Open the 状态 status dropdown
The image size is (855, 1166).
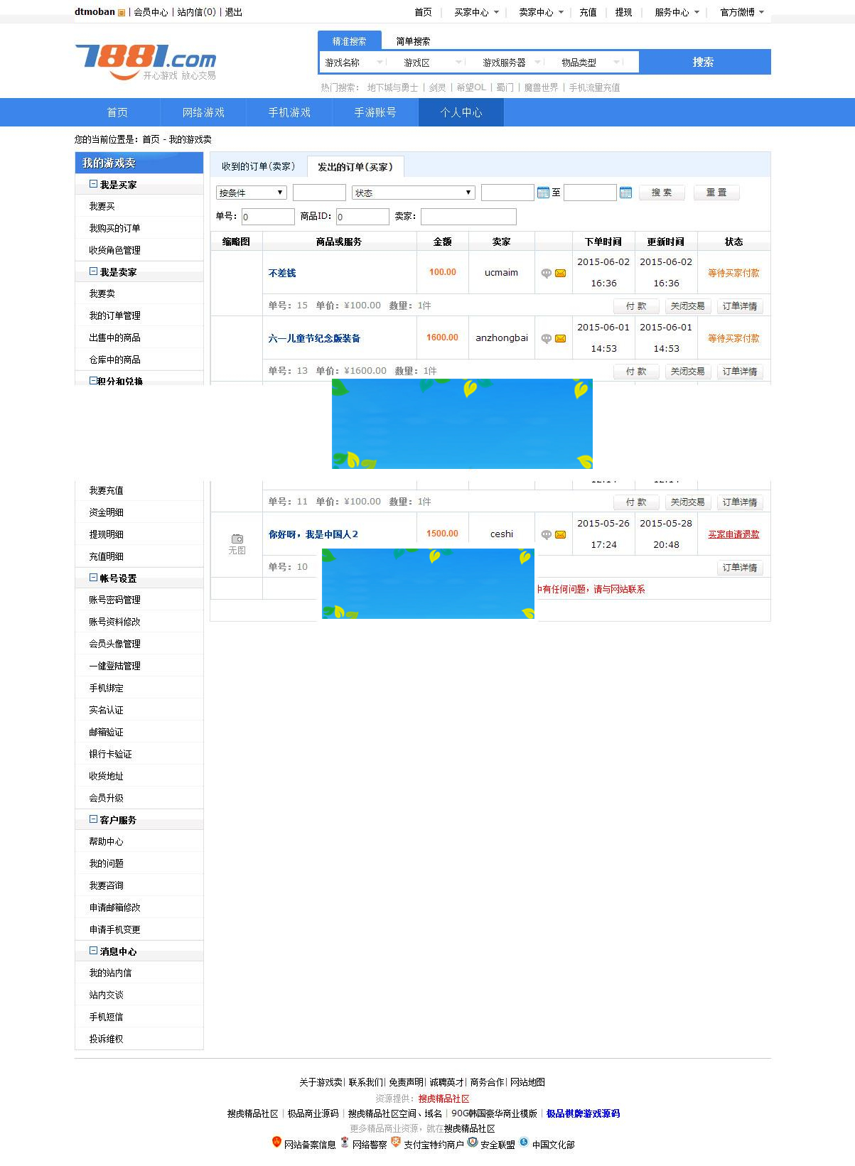pyautogui.click(x=413, y=193)
